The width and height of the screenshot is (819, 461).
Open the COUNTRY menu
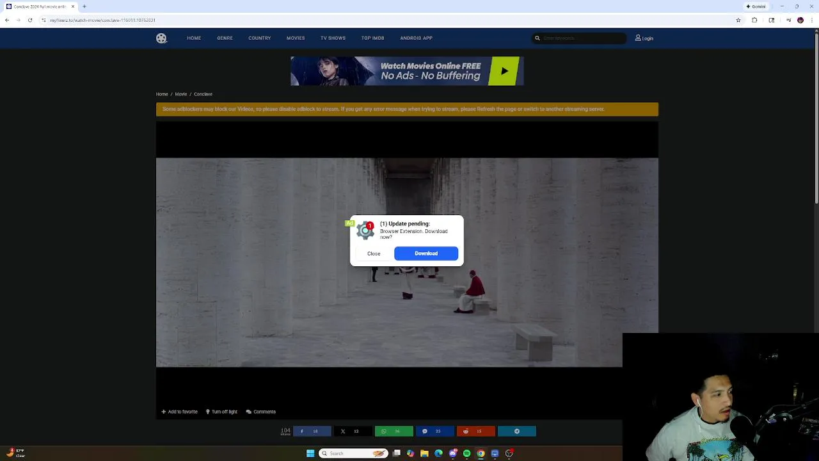259,38
